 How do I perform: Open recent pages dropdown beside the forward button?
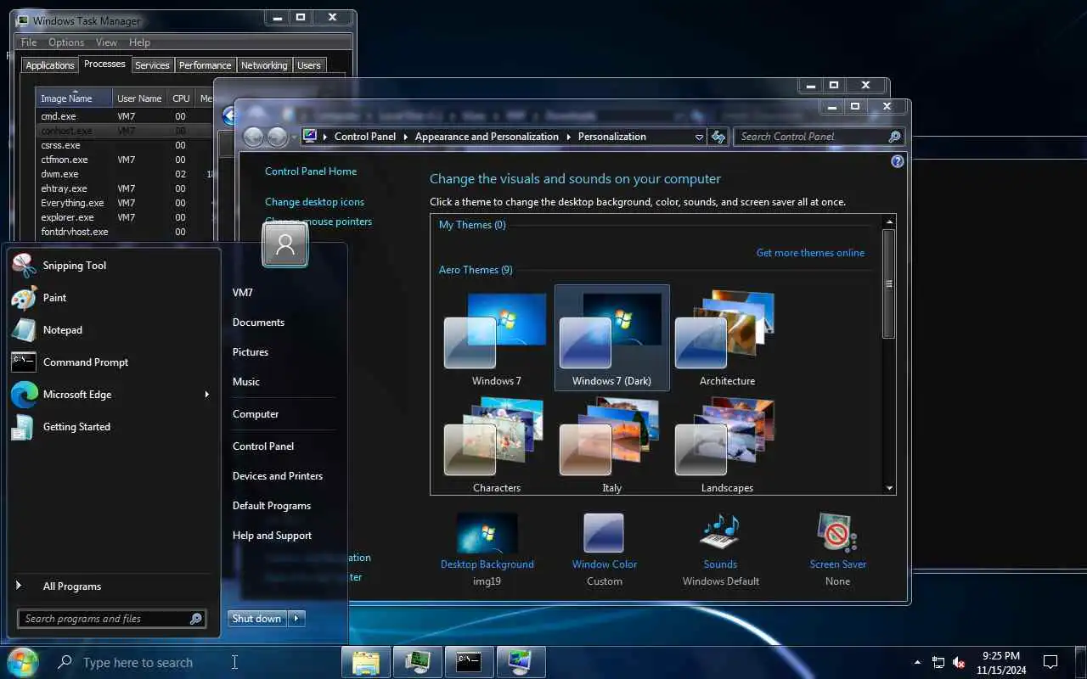(x=294, y=137)
